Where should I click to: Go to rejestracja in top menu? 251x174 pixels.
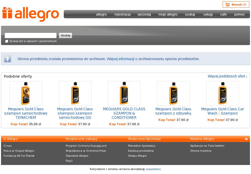click(x=122, y=14)
